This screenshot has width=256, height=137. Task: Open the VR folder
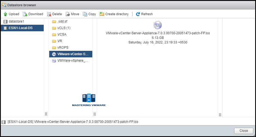point(71,41)
